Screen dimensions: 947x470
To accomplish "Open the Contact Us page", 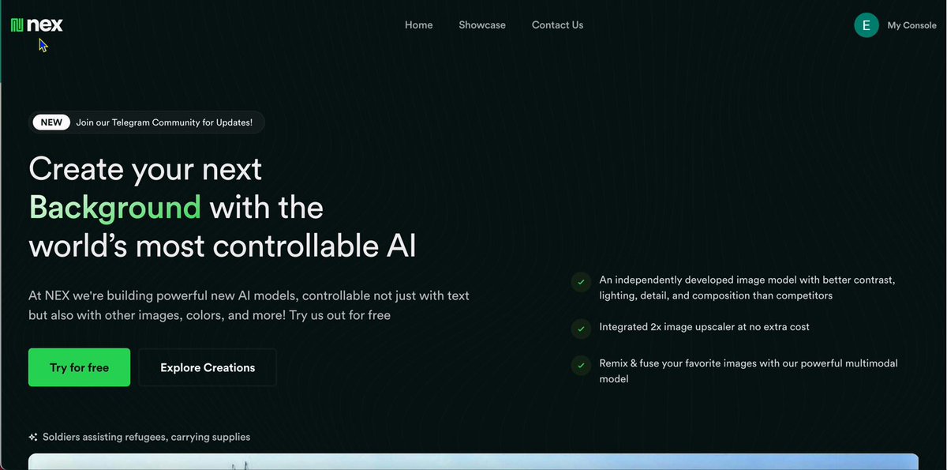I will click(x=557, y=25).
